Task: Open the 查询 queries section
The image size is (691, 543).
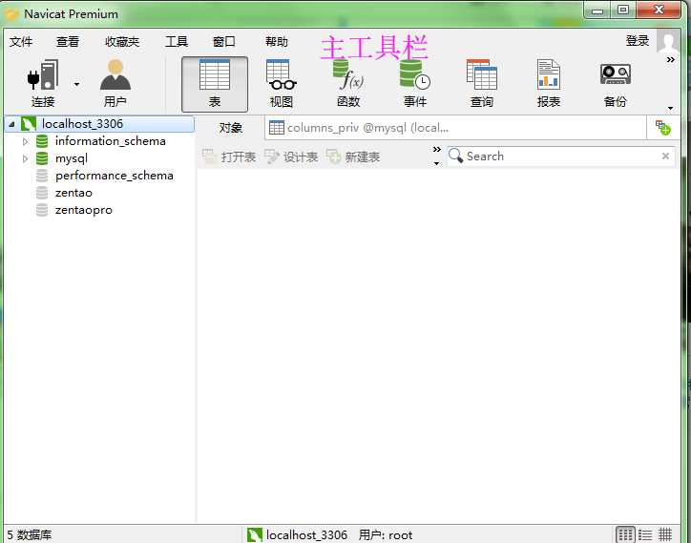Action: (482, 84)
